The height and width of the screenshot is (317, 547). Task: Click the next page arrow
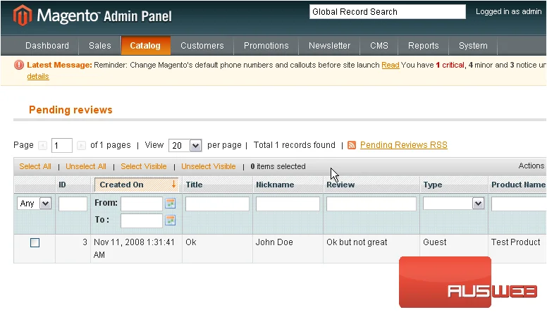81,145
